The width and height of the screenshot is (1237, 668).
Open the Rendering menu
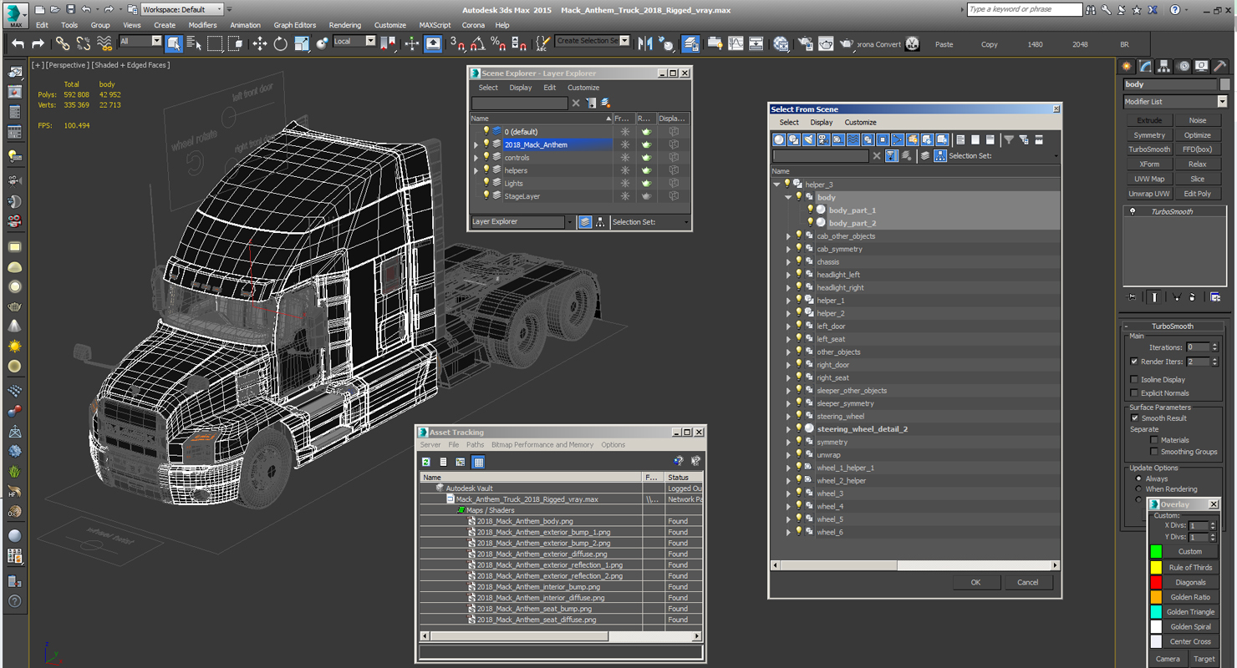344,25
